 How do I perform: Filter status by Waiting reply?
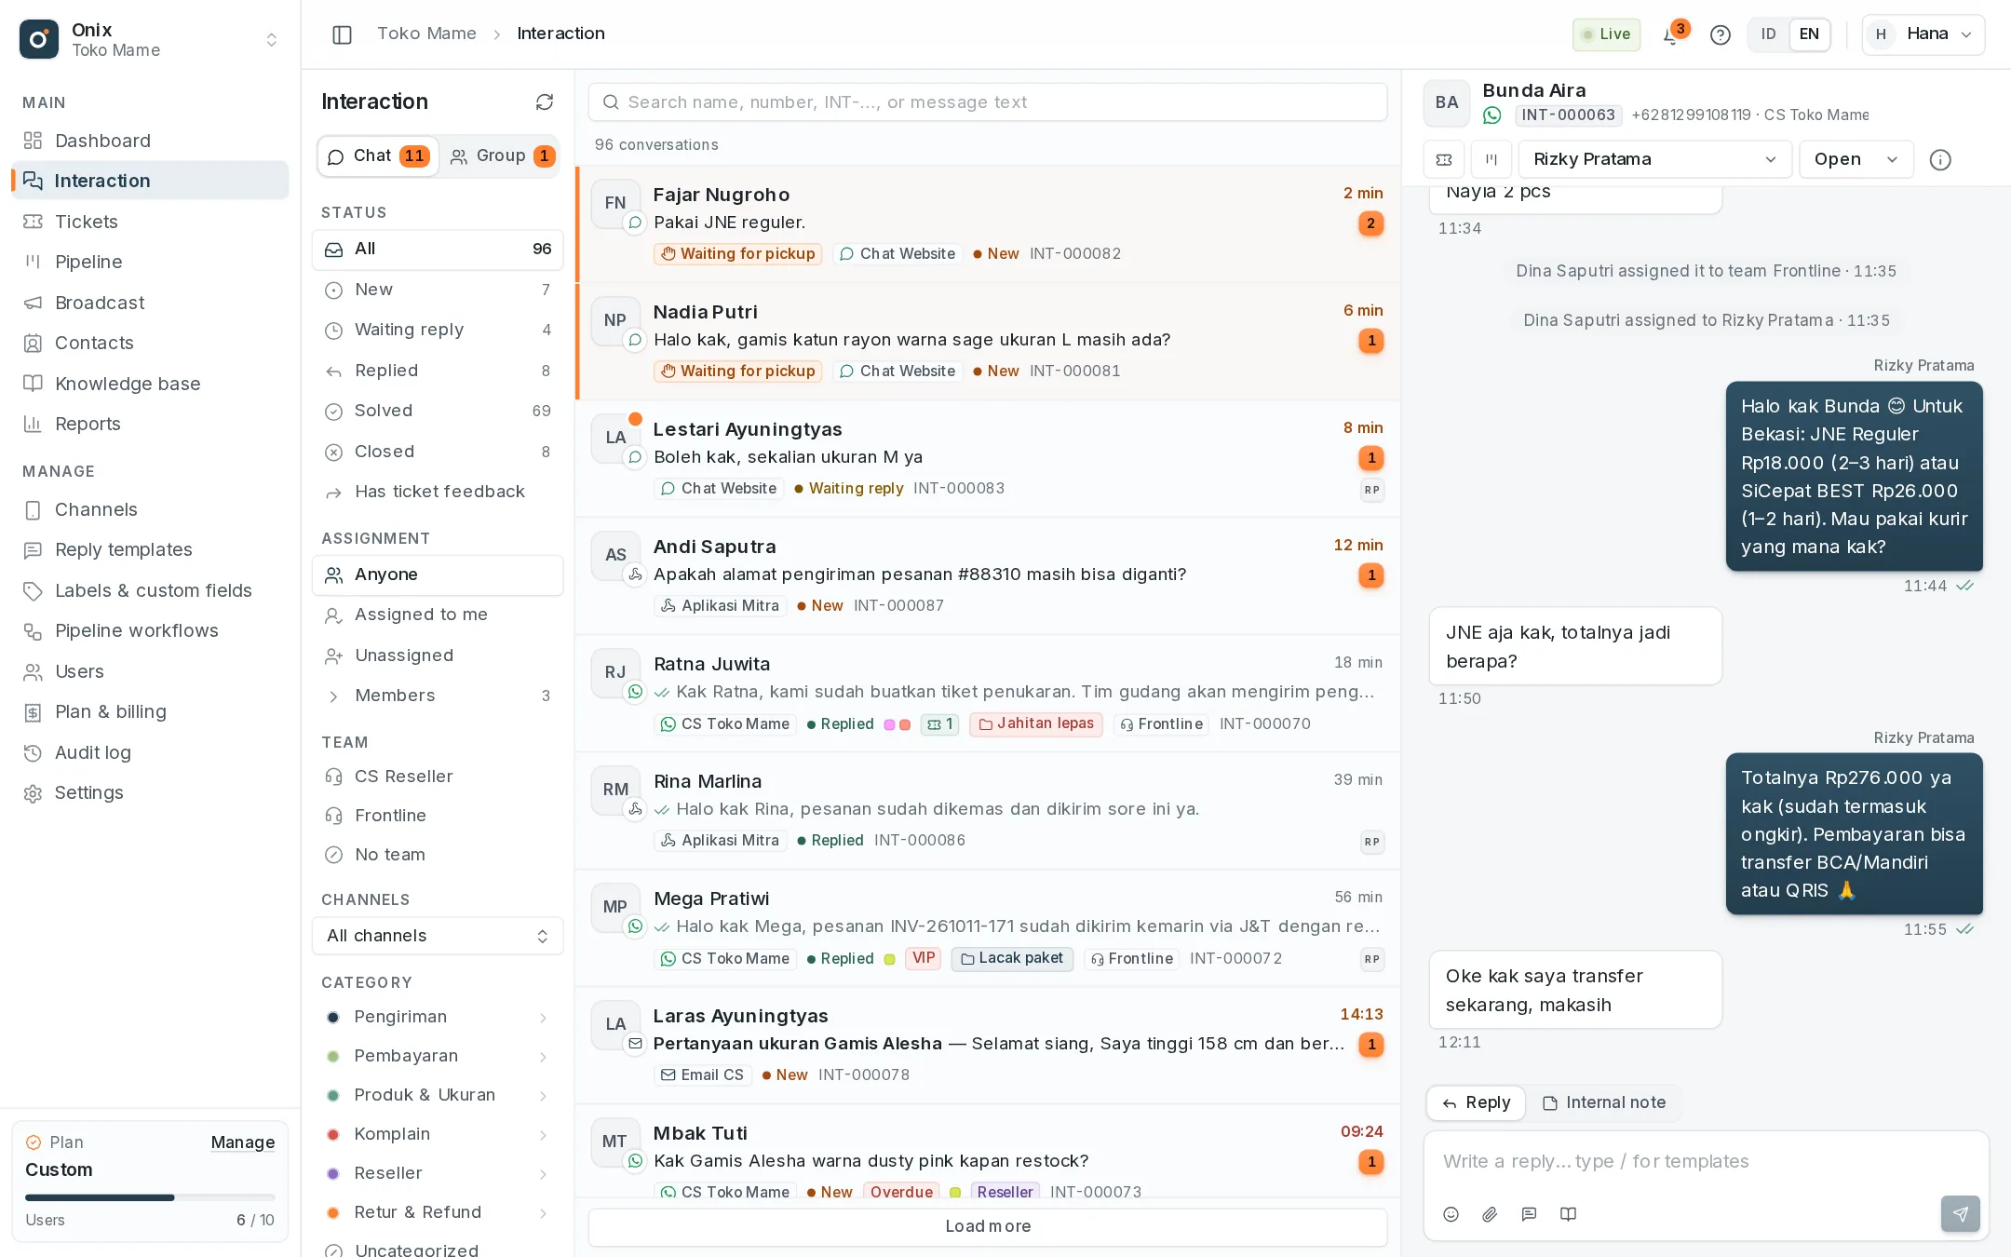[x=438, y=330]
